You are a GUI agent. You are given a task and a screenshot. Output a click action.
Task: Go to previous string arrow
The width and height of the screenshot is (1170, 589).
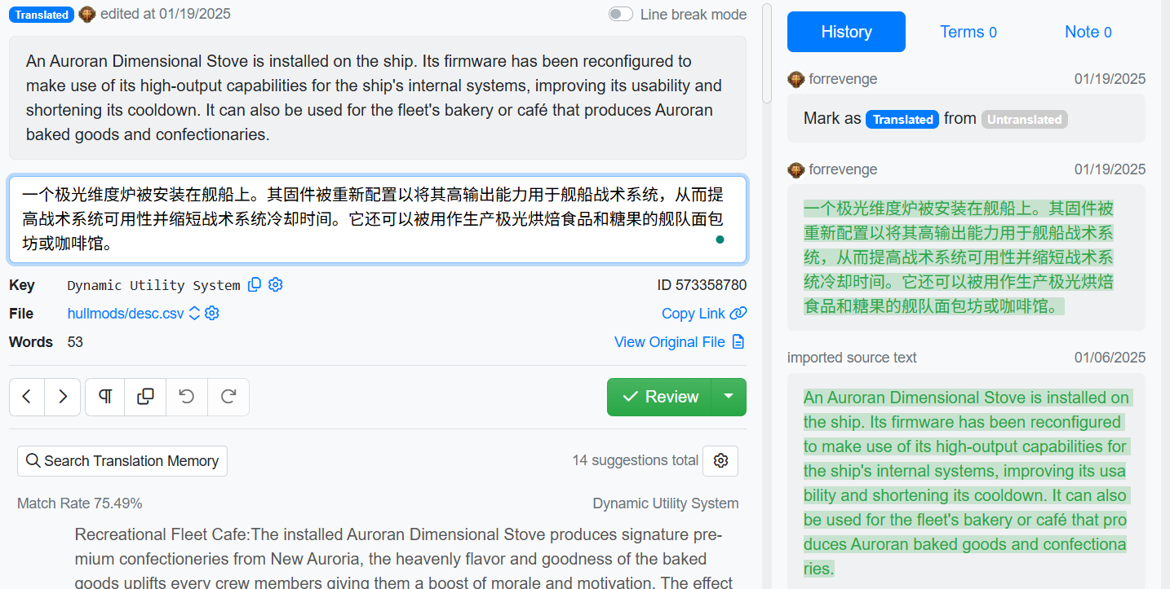pyautogui.click(x=27, y=397)
